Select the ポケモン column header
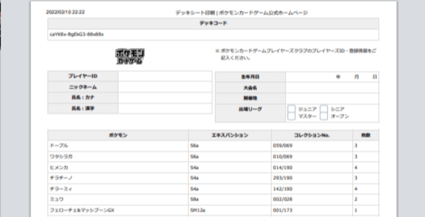Viewport: 425px width, 217px height. [118, 135]
